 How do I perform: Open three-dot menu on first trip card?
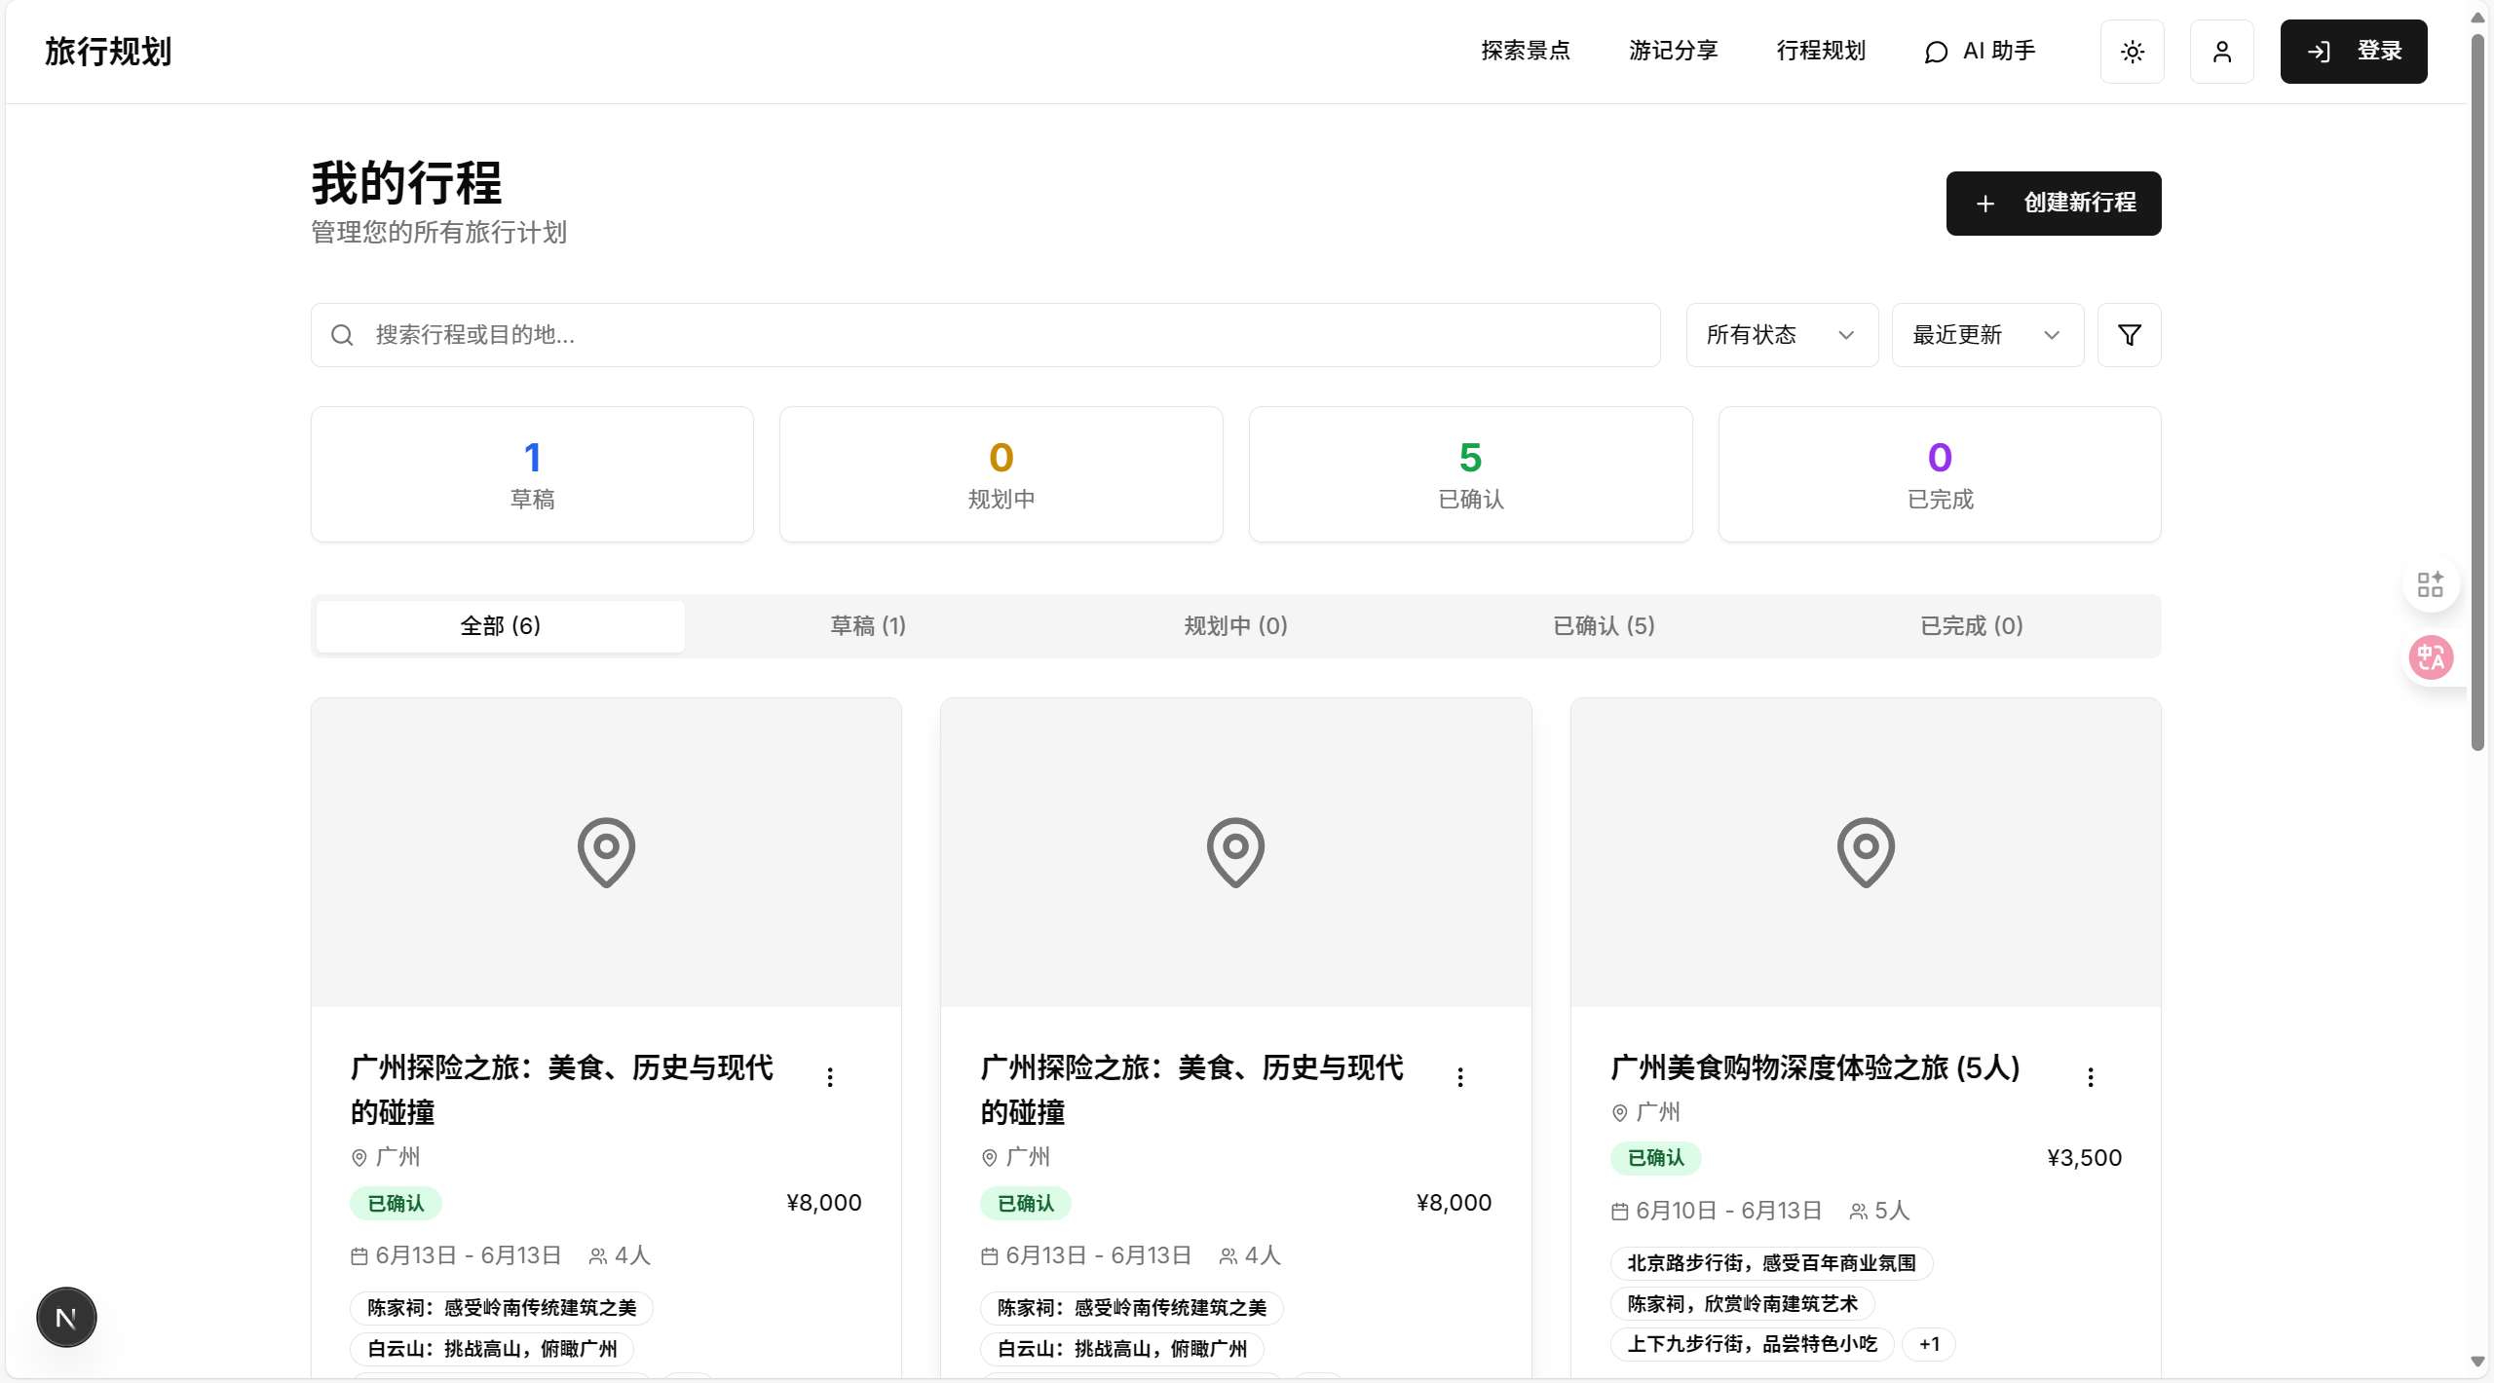[x=829, y=1076]
